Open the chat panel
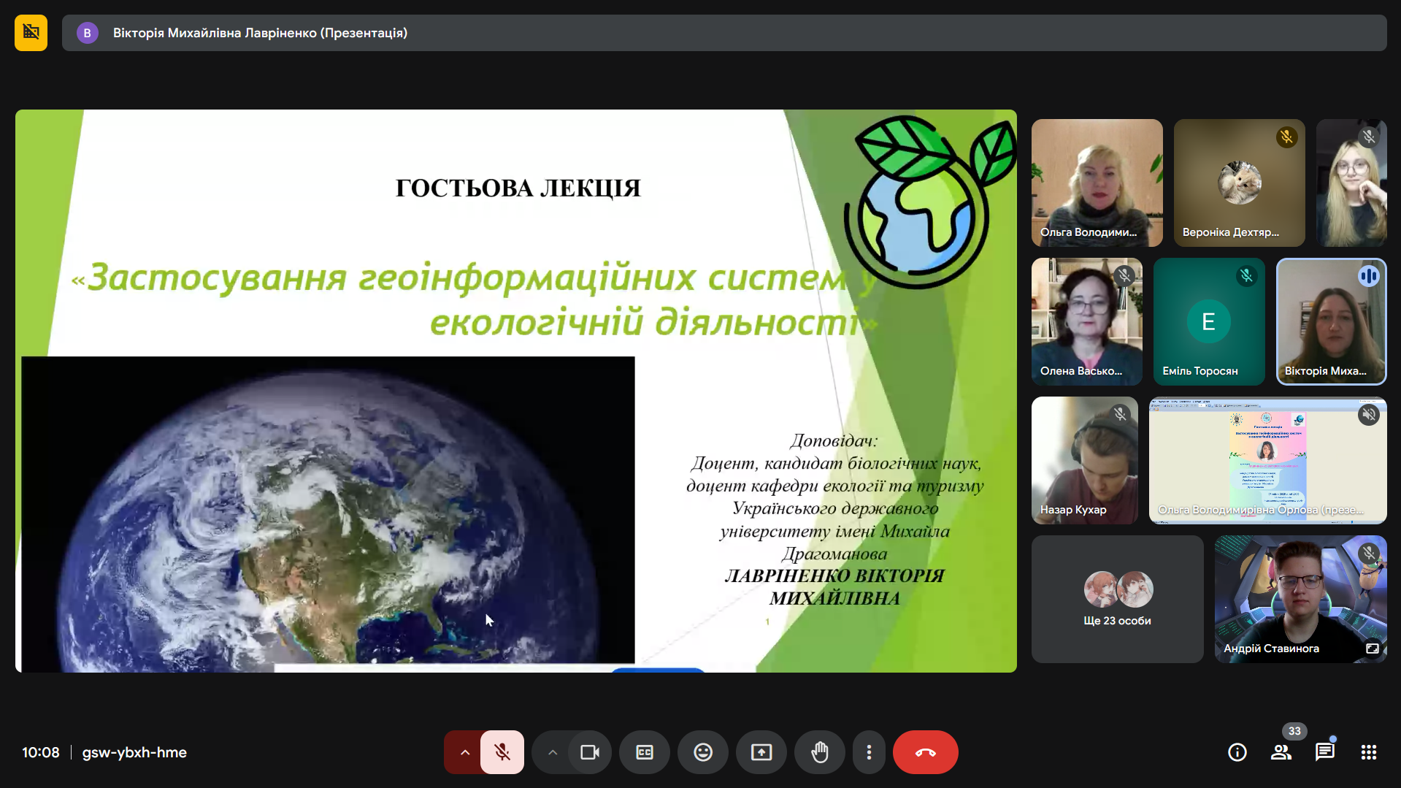Image resolution: width=1401 pixels, height=788 pixels. click(x=1325, y=752)
